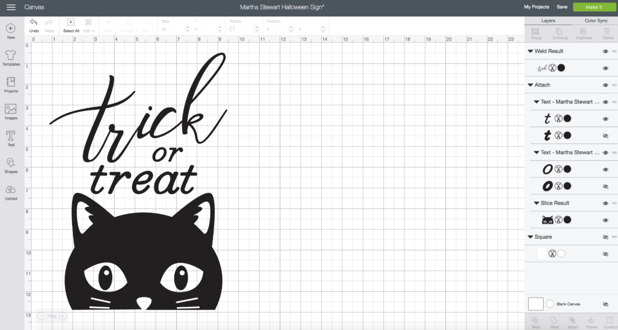Toggle visibility of Weld Result group
Screen dimensions: 618x330
tap(605, 51)
